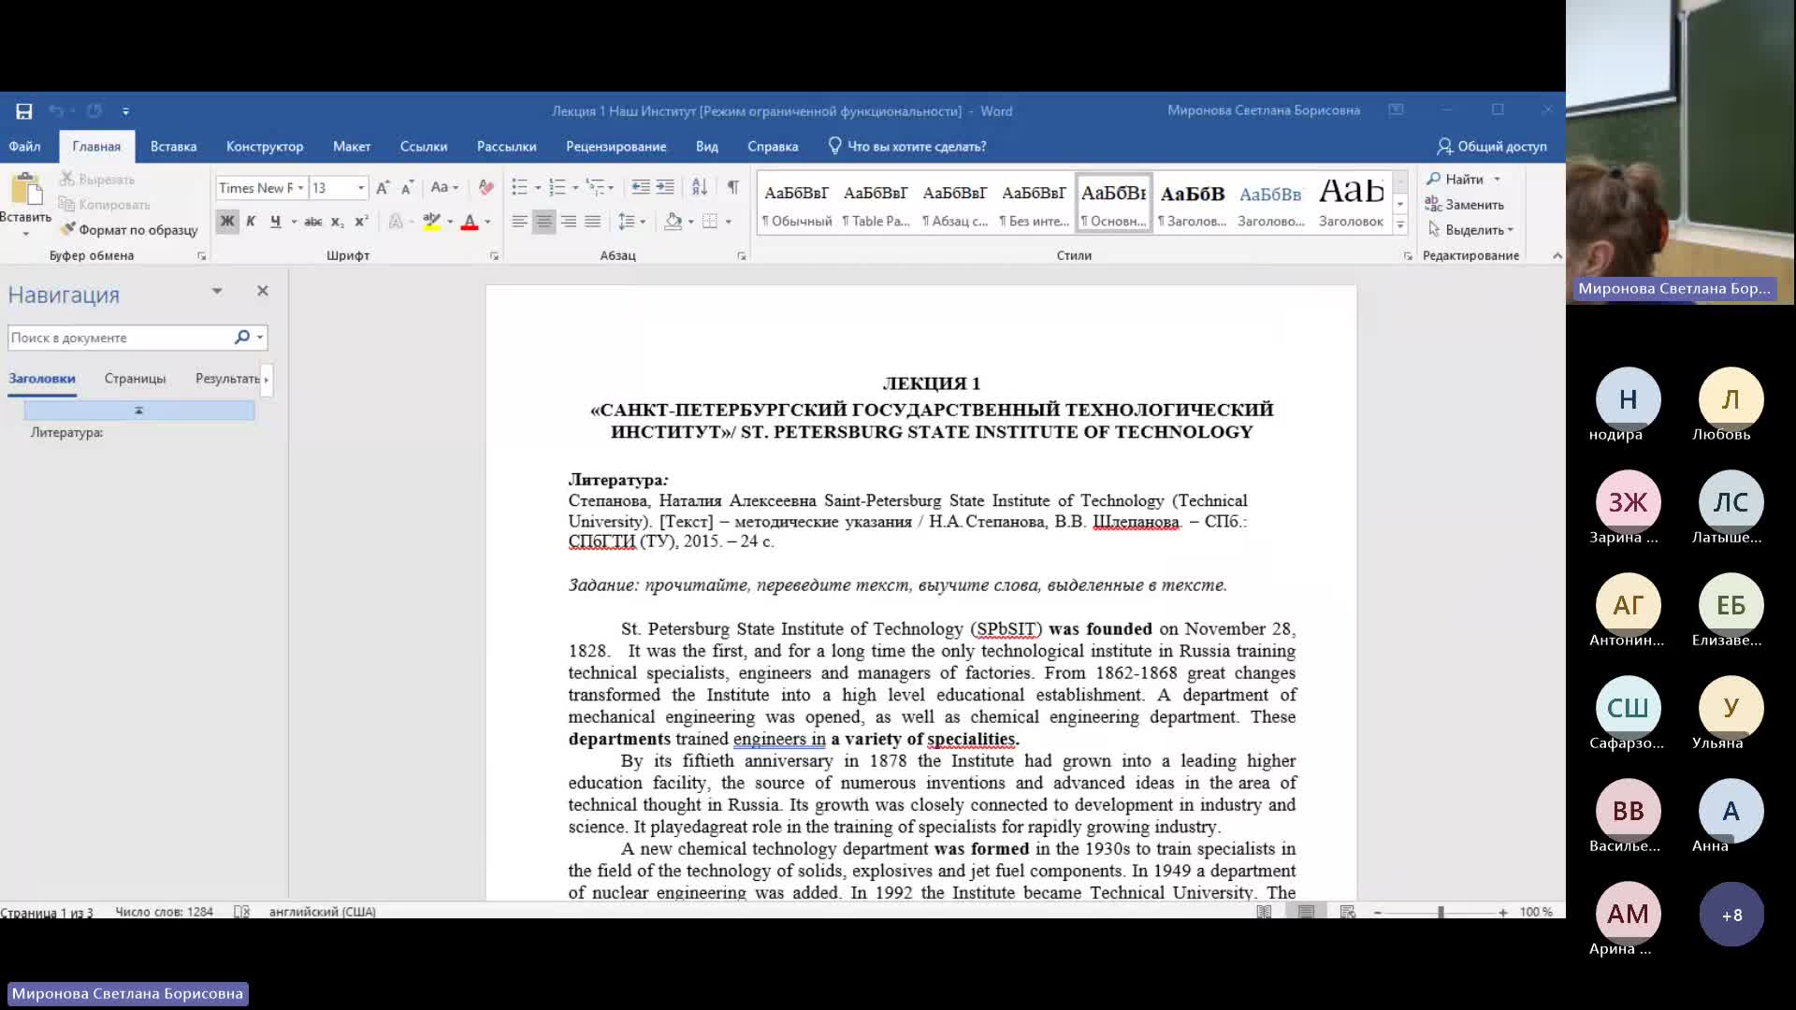Image resolution: width=1796 pixels, height=1010 pixels.
Task: Collapse the ribbon with the chevron
Action: (1557, 255)
